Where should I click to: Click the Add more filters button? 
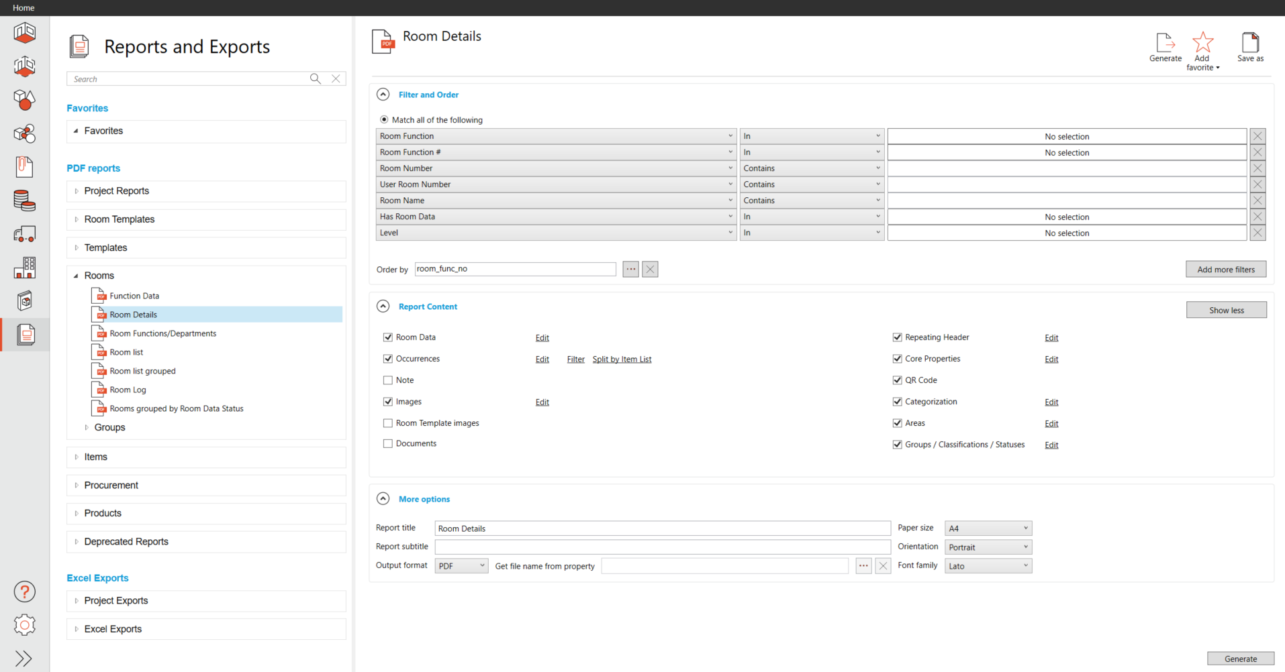(1225, 269)
